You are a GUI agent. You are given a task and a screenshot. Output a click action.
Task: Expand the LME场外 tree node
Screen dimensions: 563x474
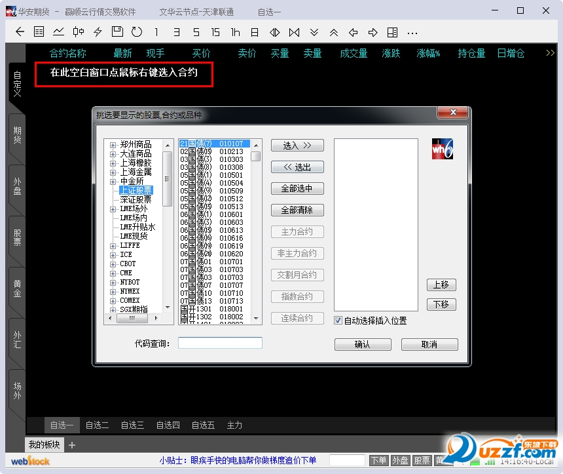point(113,209)
